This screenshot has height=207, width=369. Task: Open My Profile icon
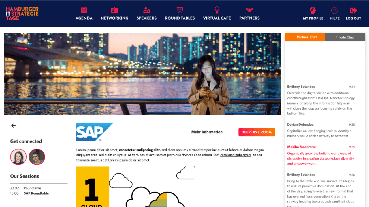[x=313, y=10]
